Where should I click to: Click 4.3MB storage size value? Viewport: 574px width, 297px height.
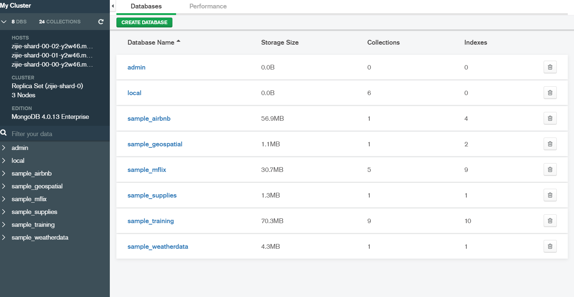[271, 247]
